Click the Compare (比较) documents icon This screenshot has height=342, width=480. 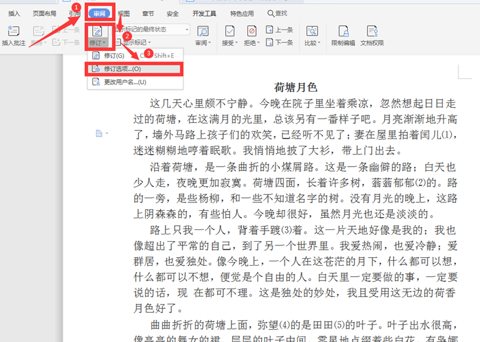click(312, 31)
